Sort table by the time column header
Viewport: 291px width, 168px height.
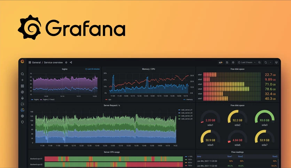coord(199,157)
